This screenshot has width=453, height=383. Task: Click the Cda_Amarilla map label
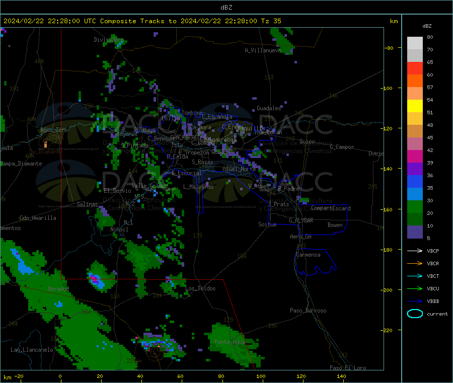(x=38, y=218)
